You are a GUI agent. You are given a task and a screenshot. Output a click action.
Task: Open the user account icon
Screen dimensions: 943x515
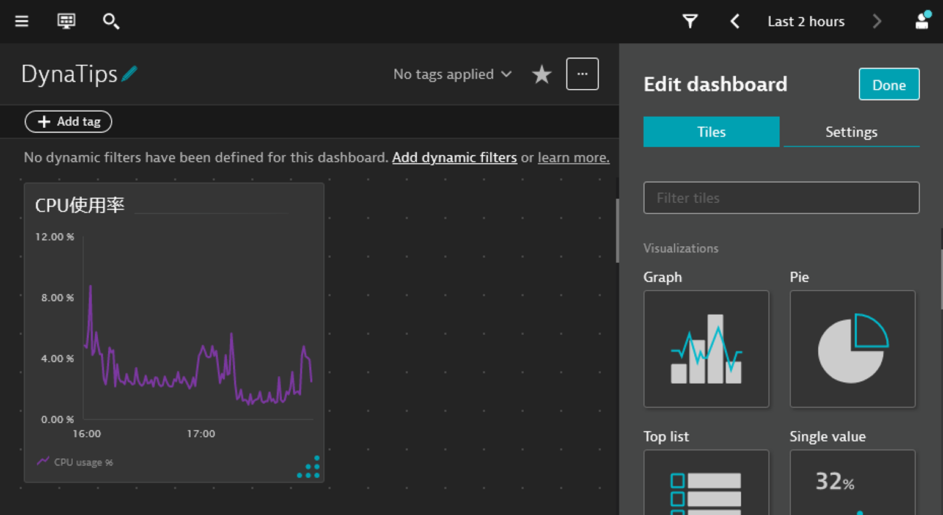point(922,21)
